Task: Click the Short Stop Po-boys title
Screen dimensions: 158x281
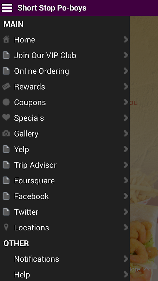Action: 52,8
